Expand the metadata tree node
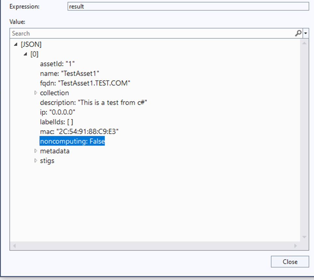The height and width of the screenshot is (280, 314). point(36,151)
